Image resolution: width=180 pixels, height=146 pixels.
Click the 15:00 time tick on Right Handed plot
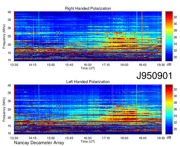[51, 65]
